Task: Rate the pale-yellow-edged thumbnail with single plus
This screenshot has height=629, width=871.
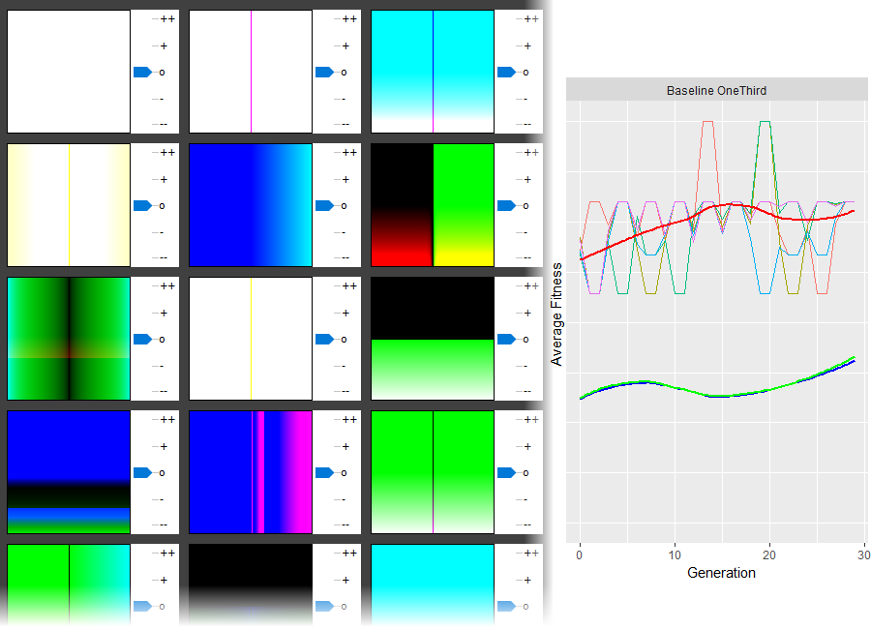Action: coord(164,179)
